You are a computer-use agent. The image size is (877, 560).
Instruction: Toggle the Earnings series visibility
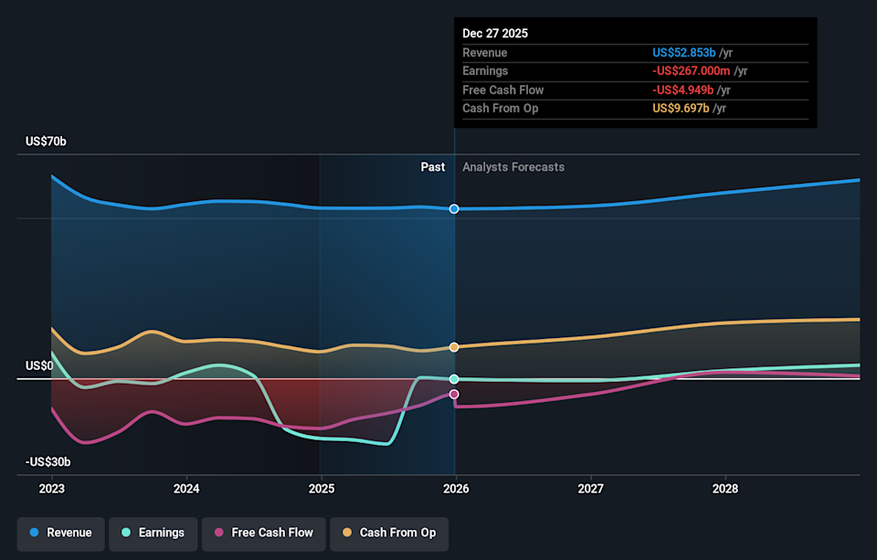(153, 533)
